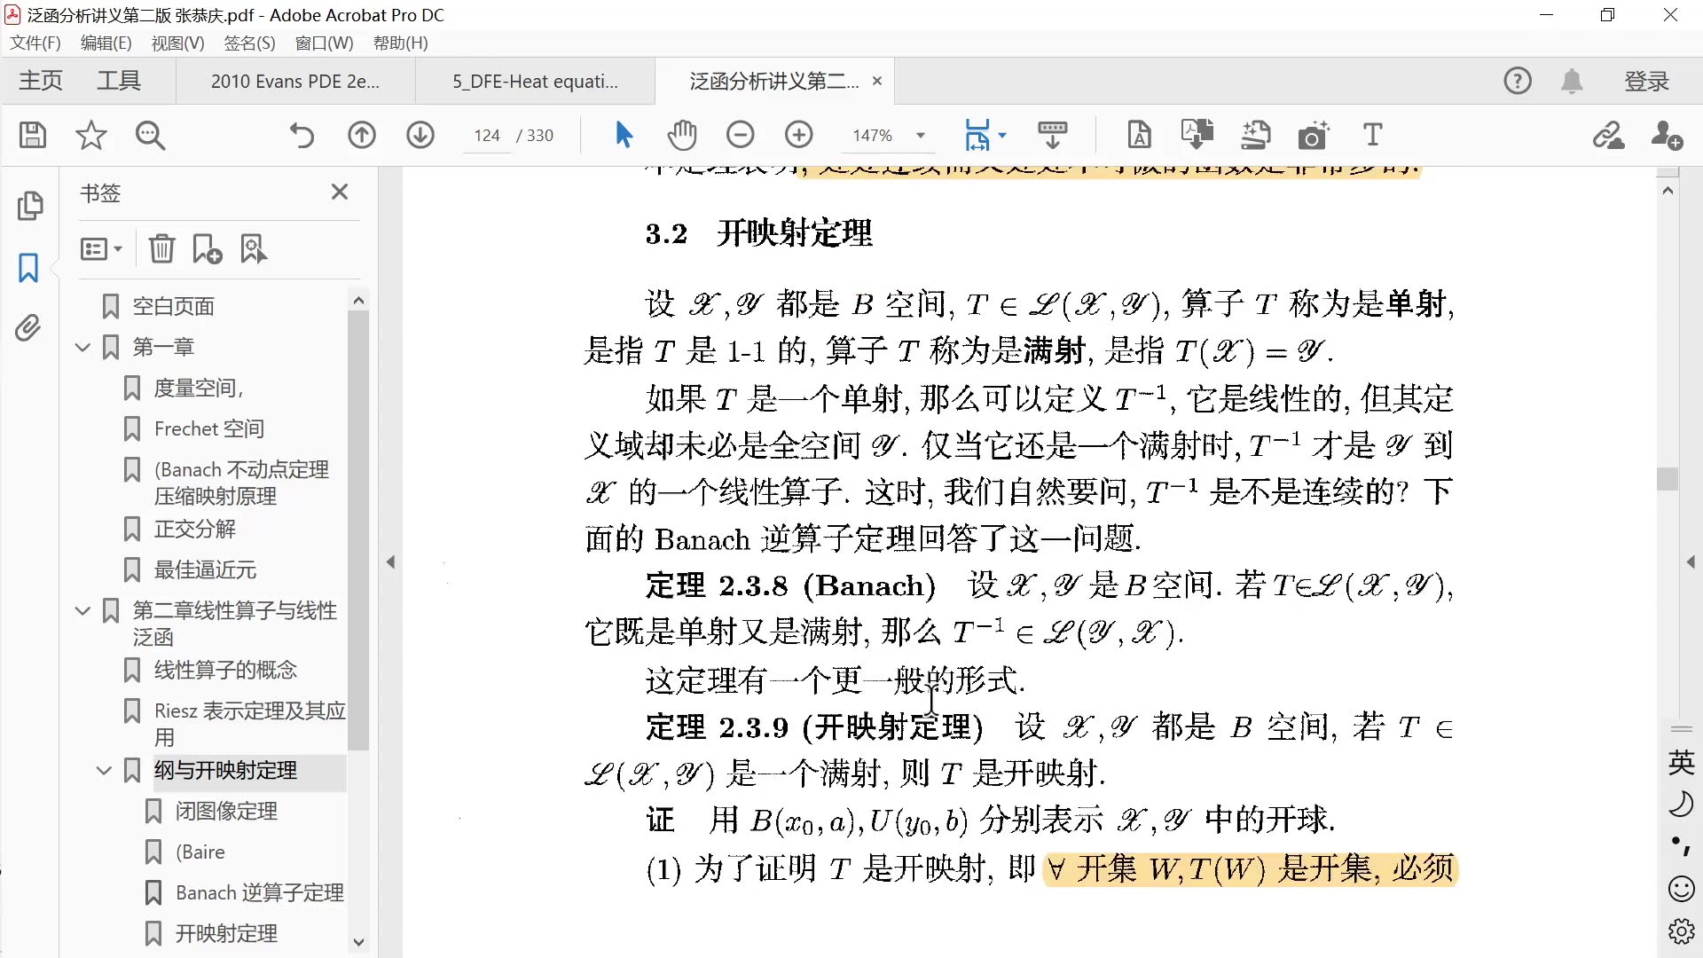Jump to bookmark 度量空间,
Screen dimensions: 1703x958
click(x=198, y=389)
